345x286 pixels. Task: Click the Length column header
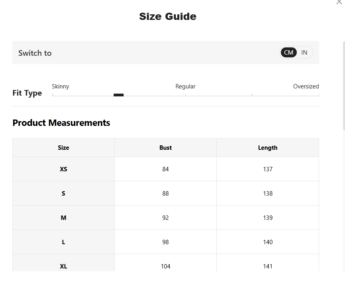(x=268, y=148)
